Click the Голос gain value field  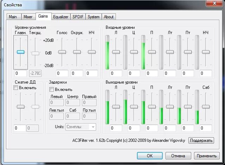click(x=62, y=73)
